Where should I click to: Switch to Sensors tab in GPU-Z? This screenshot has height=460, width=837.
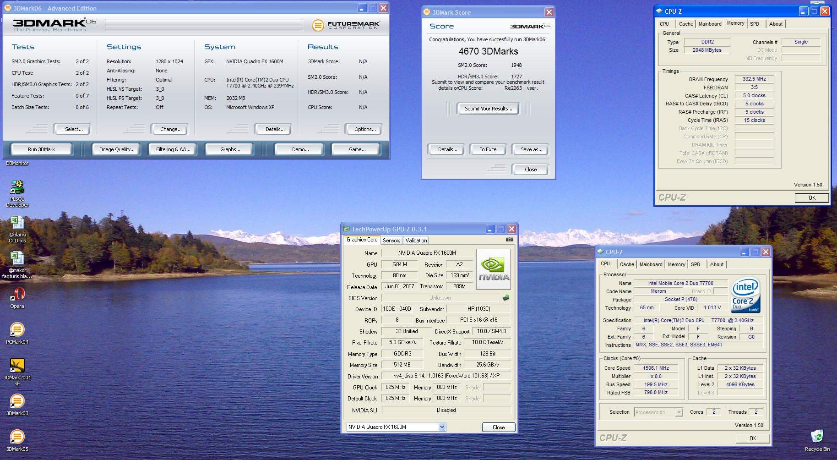(391, 240)
